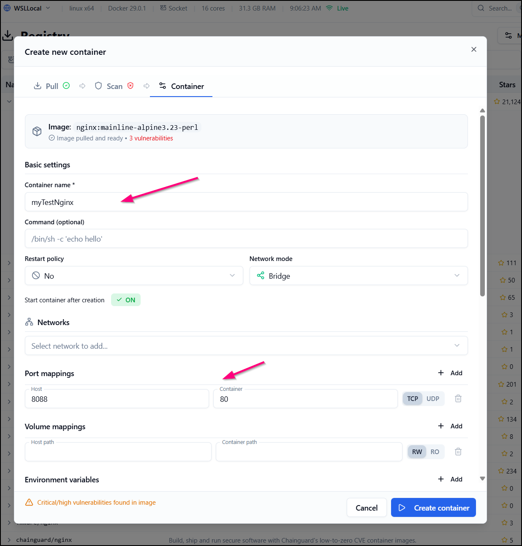
Task: Click the warning triangle icon in footer
Action: 29,502
